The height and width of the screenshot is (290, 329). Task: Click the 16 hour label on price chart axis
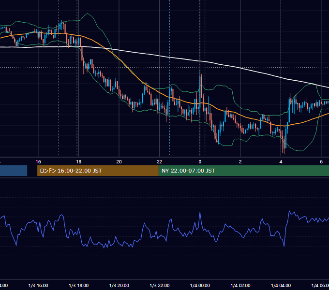38,162
